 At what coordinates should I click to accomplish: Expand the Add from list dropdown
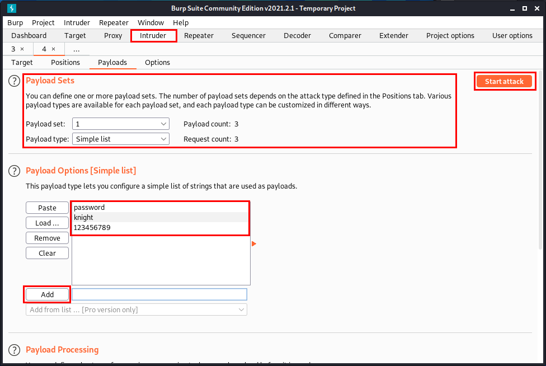pyautogui.click(x=136, y=309)
